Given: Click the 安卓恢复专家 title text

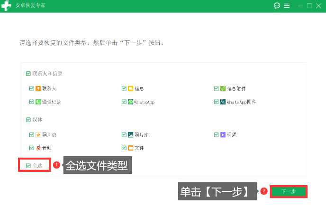Looking at the screenshot, I should (x=30, y=5).
